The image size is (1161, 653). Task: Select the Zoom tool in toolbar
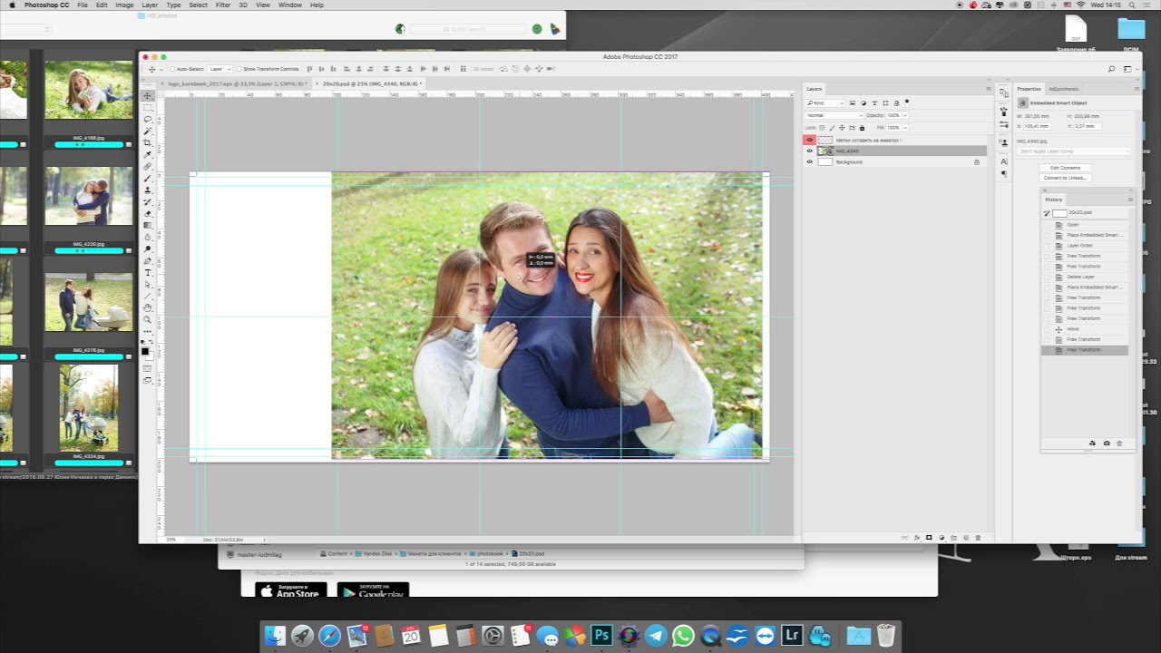pyautogui.click(x=148, y=320)
